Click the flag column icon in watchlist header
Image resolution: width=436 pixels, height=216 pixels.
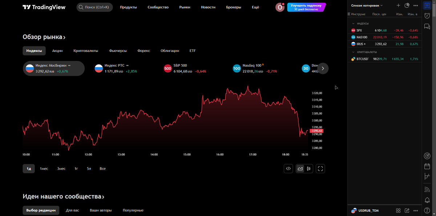pos(349,14)
